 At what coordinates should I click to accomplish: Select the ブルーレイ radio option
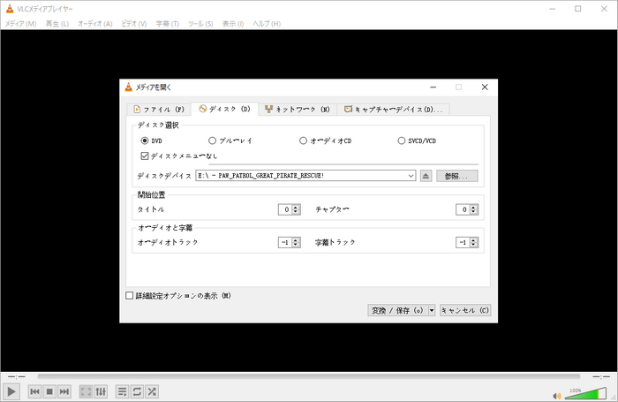point(212,140)
